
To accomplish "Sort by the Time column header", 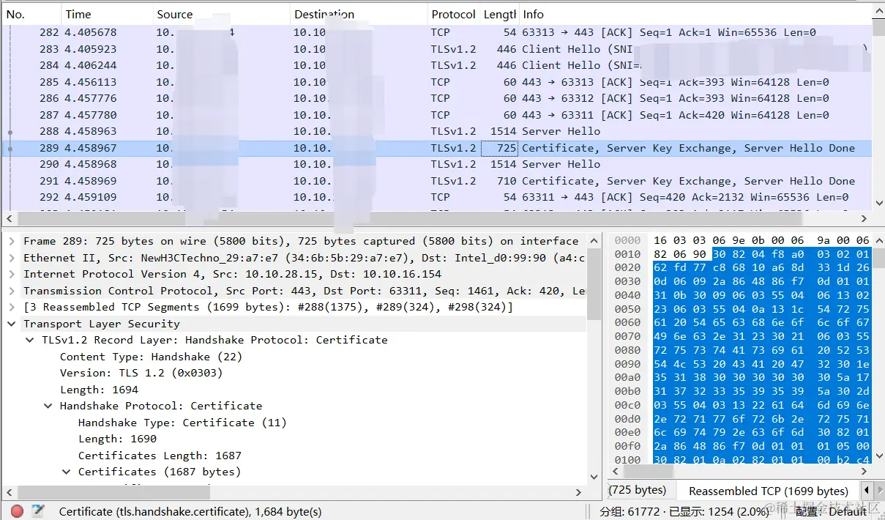I will tap(107, 15).
